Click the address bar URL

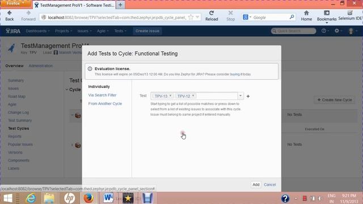point(117,18)
